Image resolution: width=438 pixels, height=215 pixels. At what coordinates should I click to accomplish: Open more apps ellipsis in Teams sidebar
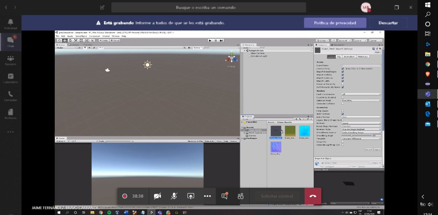[10, 132]
